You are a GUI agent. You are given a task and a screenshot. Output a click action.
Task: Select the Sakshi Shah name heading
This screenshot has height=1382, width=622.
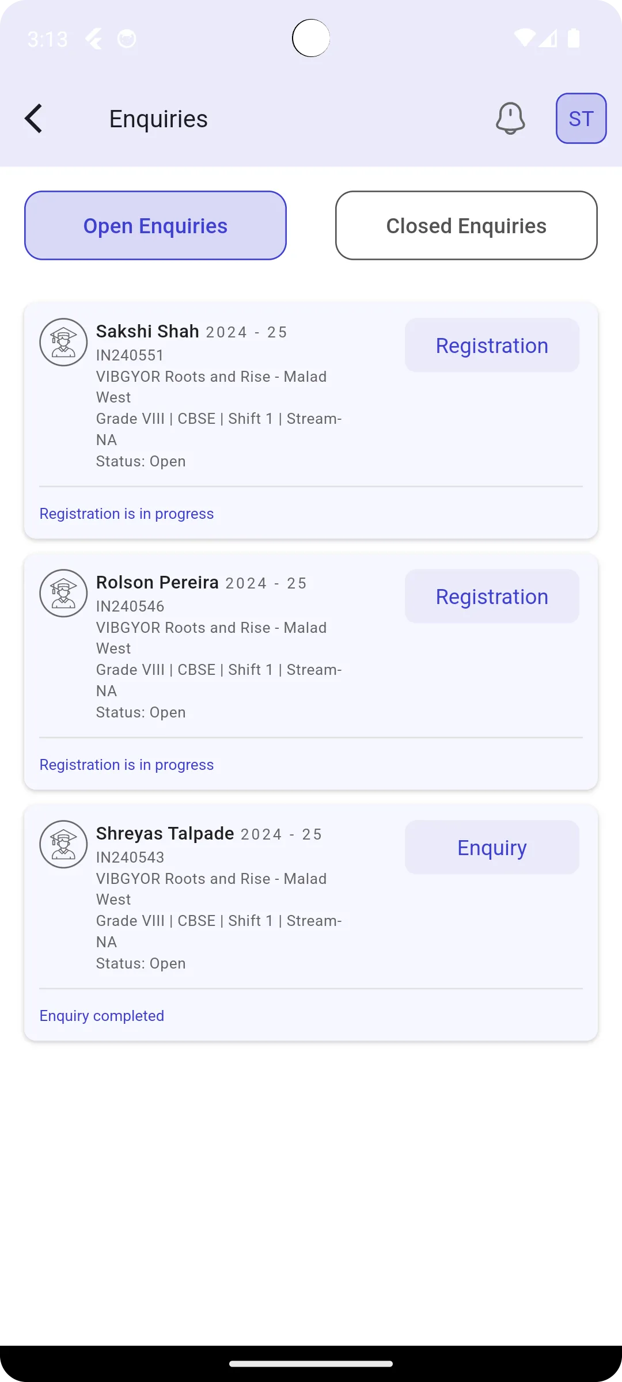coord(147,332)
